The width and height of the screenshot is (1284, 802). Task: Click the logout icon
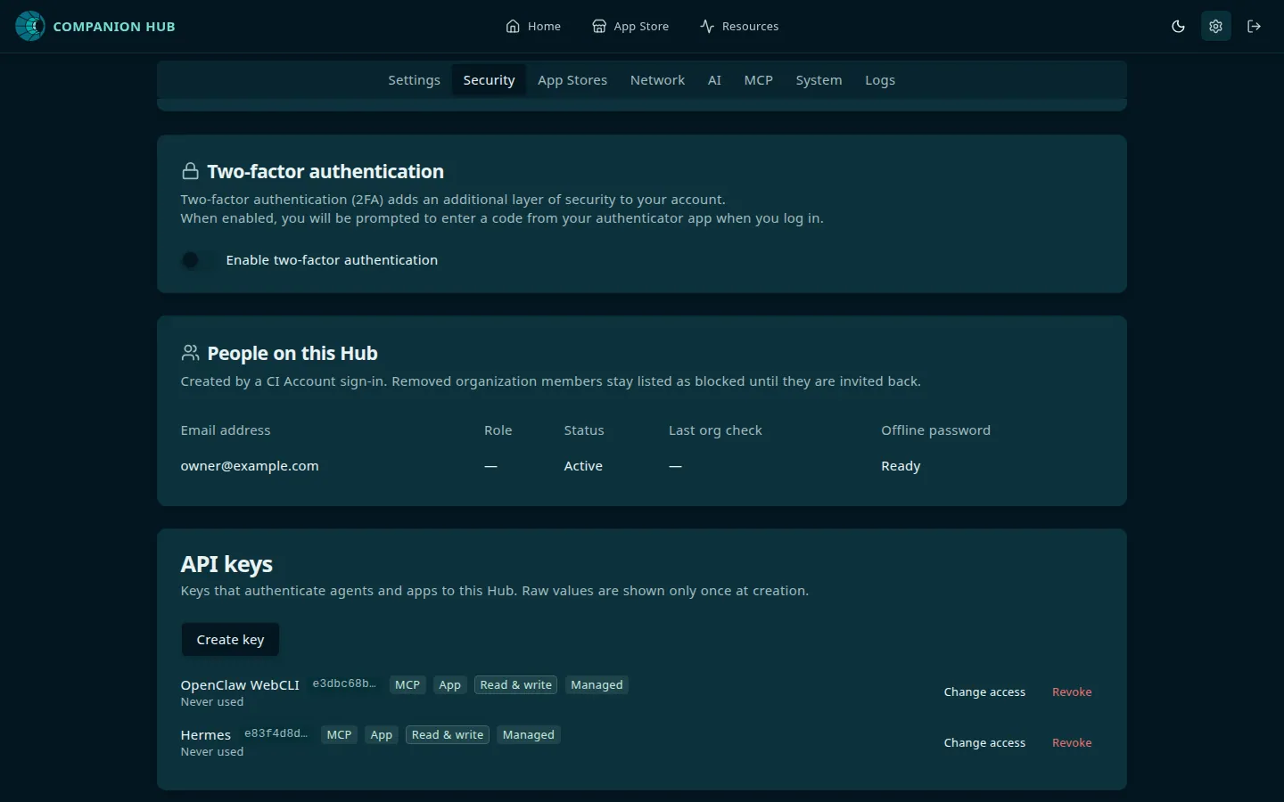pos(1254,26)
